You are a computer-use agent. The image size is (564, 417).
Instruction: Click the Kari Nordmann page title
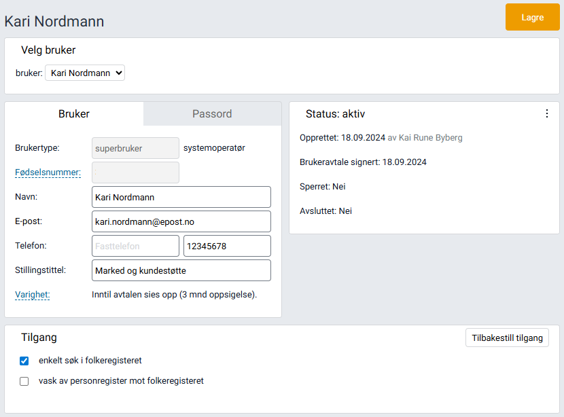click(x=54, y=21)
